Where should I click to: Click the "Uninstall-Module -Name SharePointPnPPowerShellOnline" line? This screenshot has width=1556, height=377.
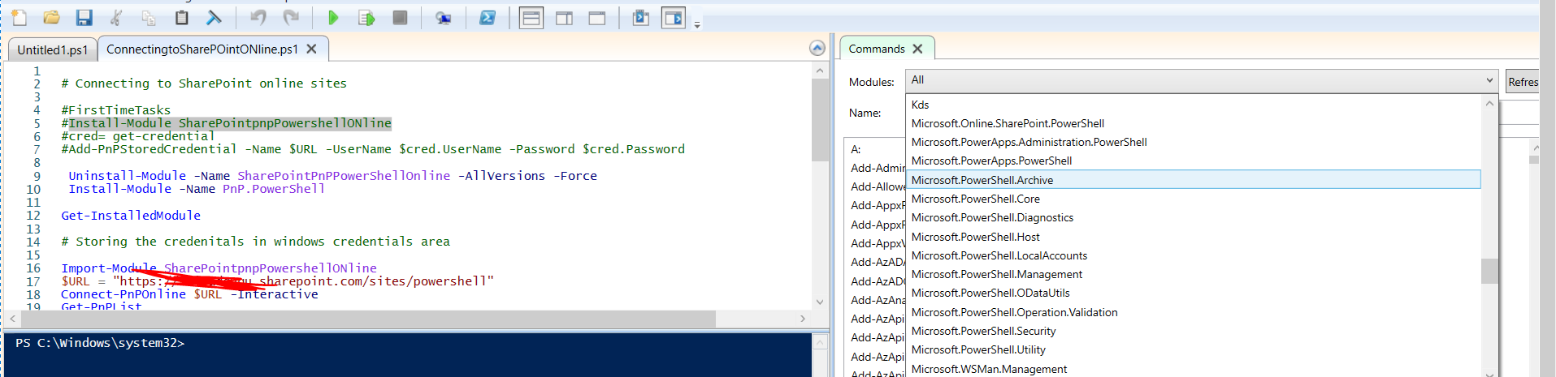(332, 176)
